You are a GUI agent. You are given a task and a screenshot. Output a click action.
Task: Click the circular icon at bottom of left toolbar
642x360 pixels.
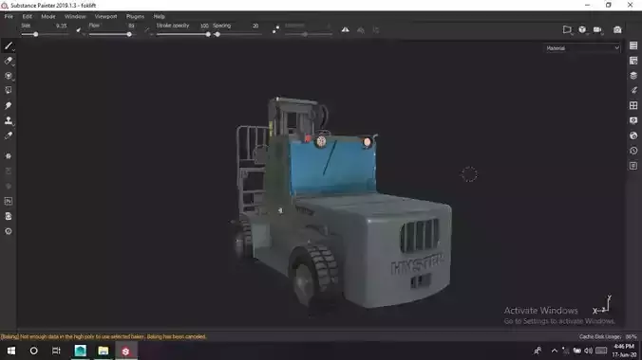(9, 231)
